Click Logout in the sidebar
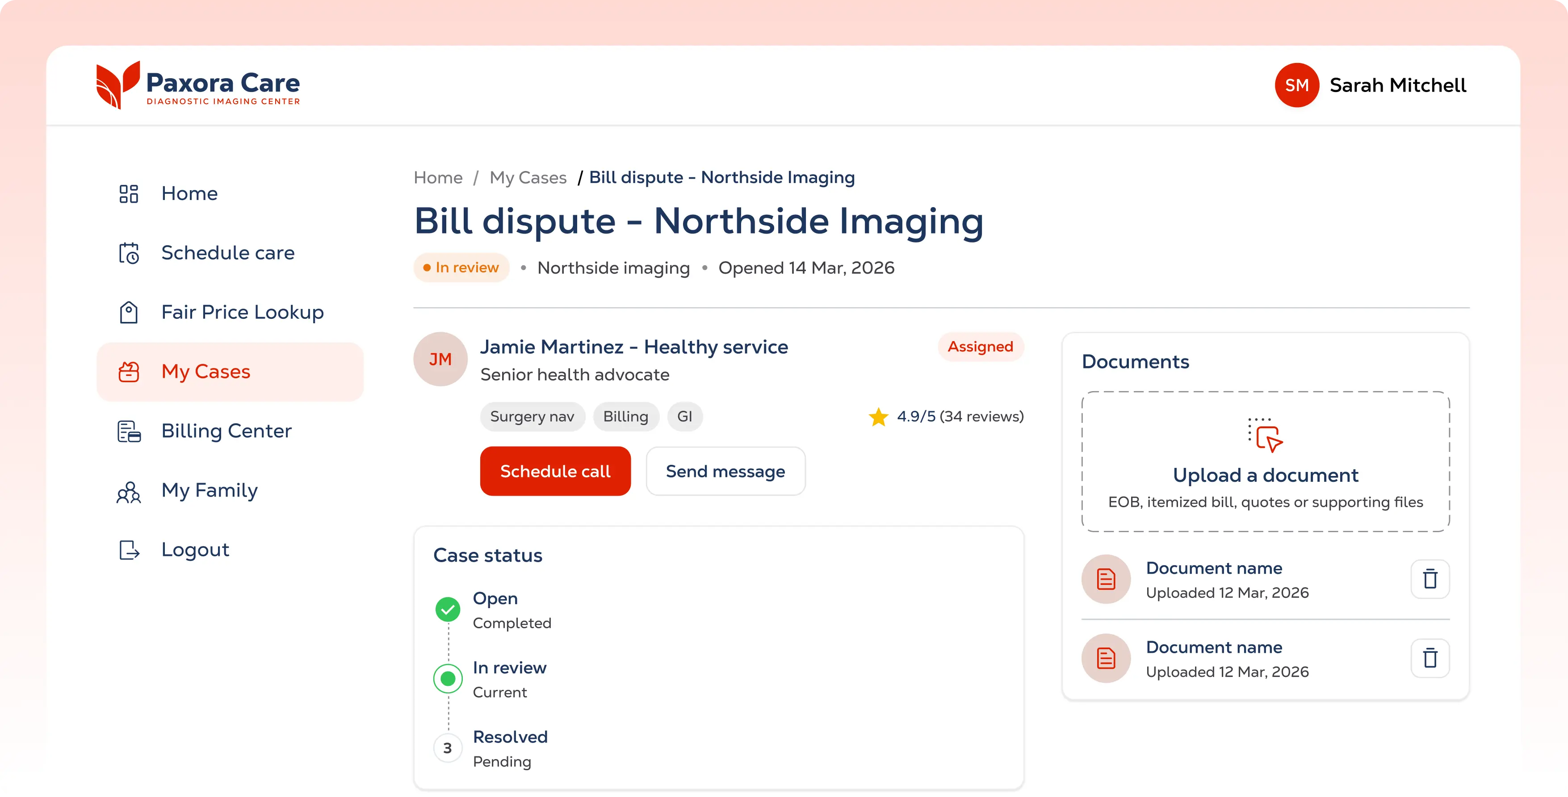Screen dimensions: 1568x797 (230, 550)
